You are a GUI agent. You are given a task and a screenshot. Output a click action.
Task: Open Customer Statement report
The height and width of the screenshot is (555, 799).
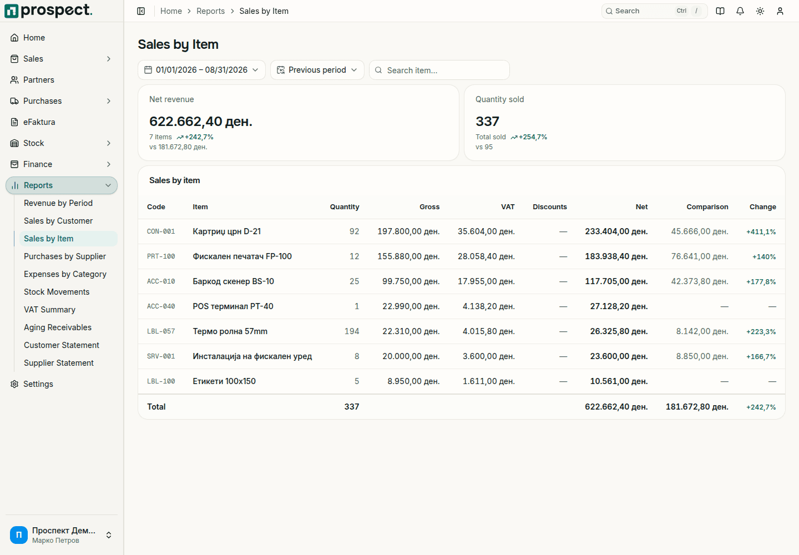[62, 345]
